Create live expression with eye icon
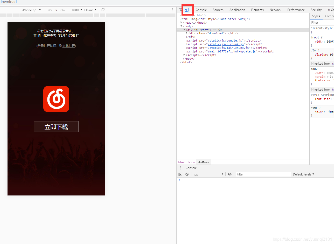 tap(230, 174)
